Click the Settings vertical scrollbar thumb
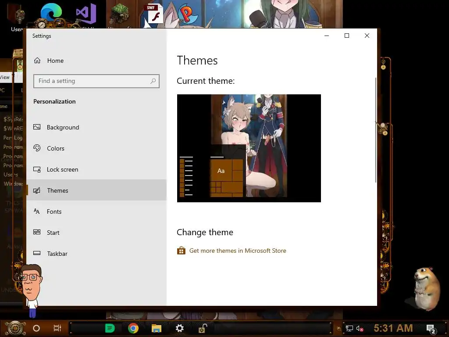This screenshot has width=449, height=337. [x=375, y=130]
